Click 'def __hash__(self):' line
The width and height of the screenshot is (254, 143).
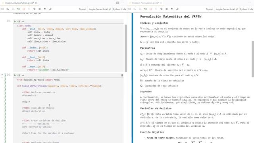[x=34, y=57]
